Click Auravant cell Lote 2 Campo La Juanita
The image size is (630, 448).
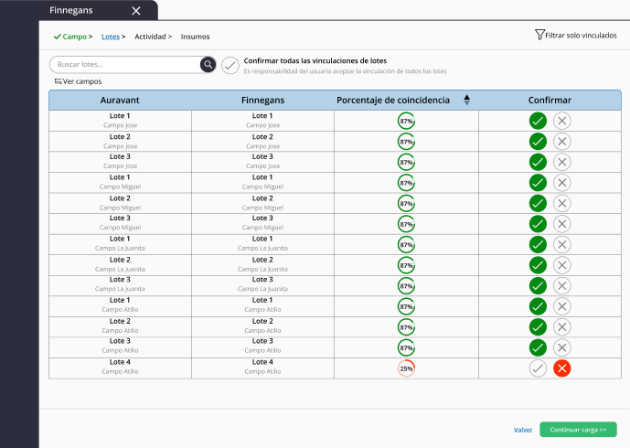click(x=120, y=265)
